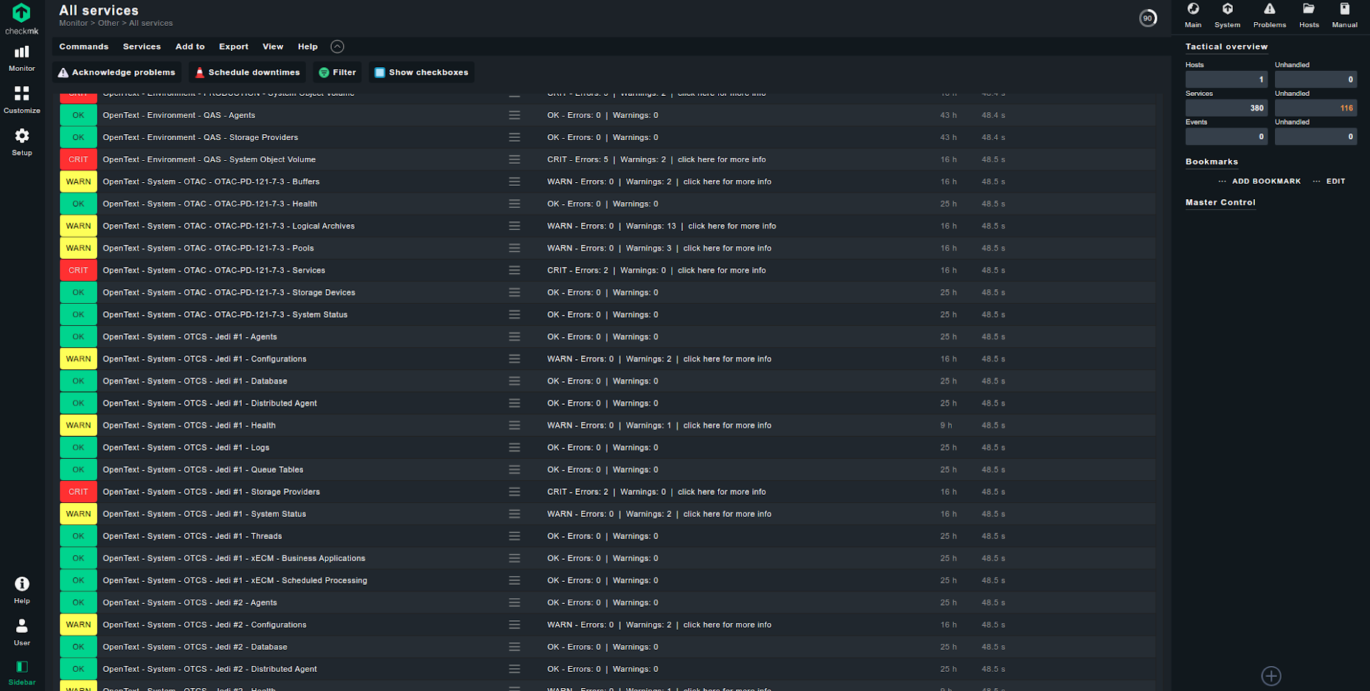Open the Services menu
The image size is (1370, 691).
click(142, 46)
